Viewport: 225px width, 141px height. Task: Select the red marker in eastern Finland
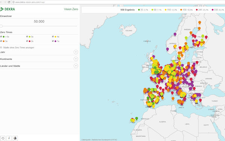tap(206, 37)
